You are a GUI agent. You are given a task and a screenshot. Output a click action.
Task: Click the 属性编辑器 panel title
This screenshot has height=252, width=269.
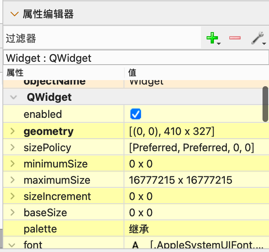tap(48, 14)
